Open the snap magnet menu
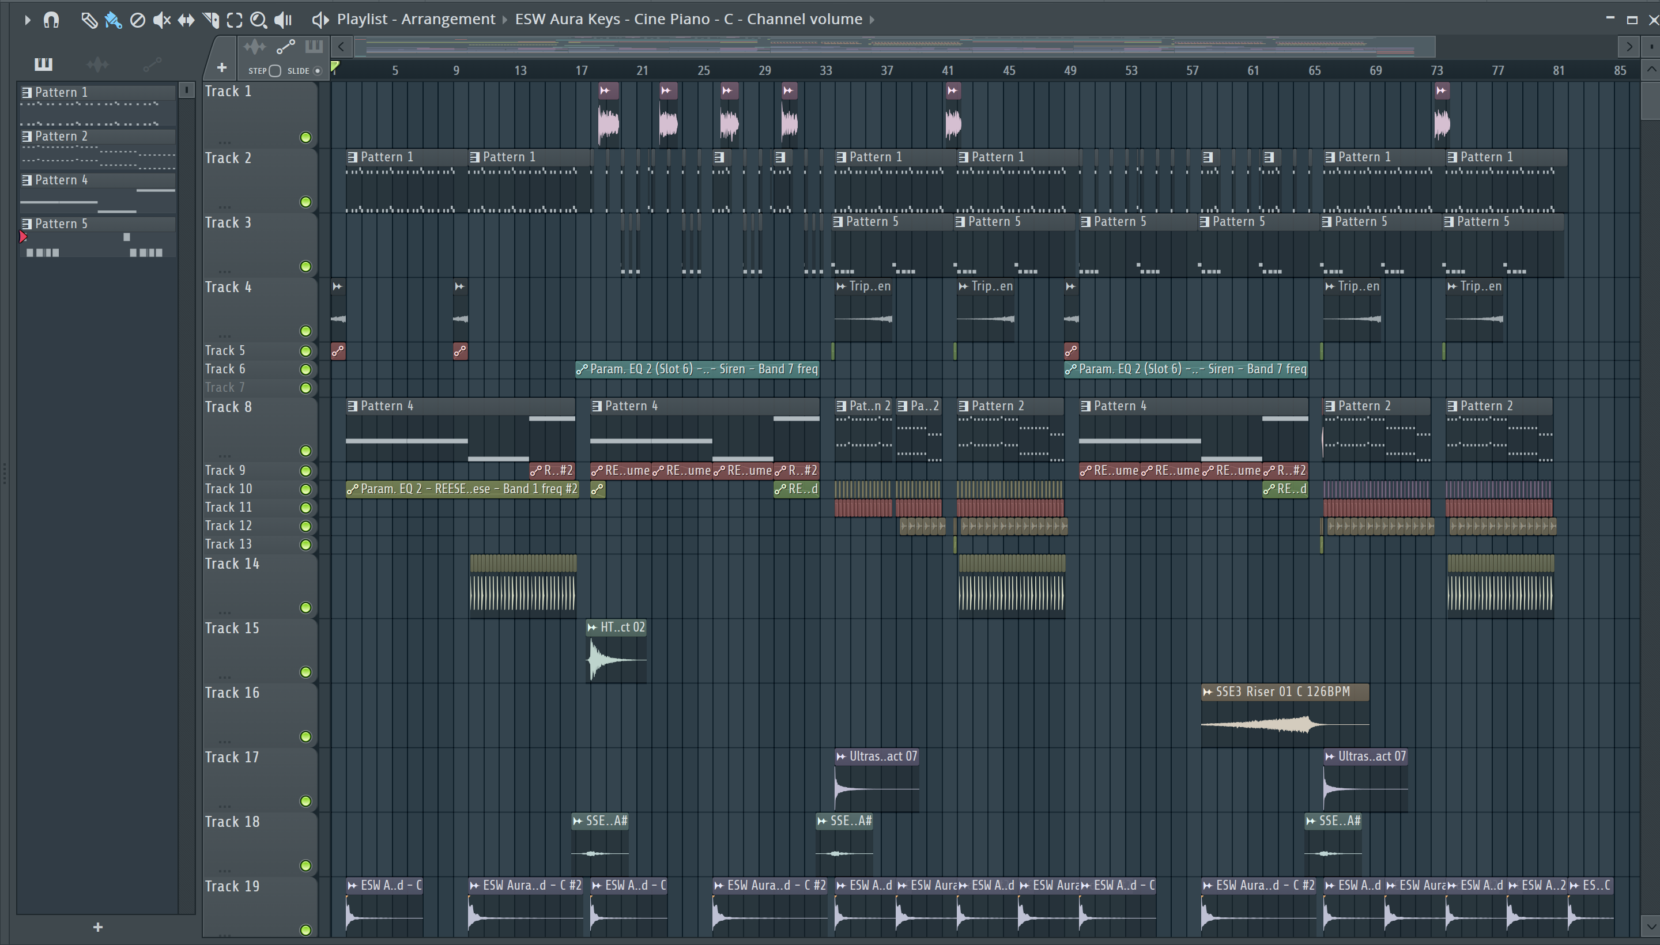 (51, 20)
